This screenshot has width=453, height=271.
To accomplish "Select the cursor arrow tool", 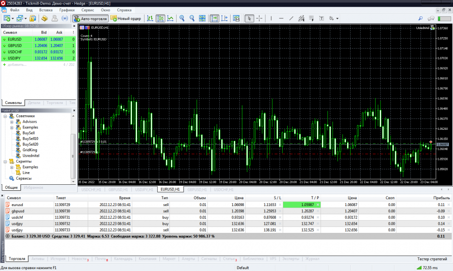I will 249,19.
